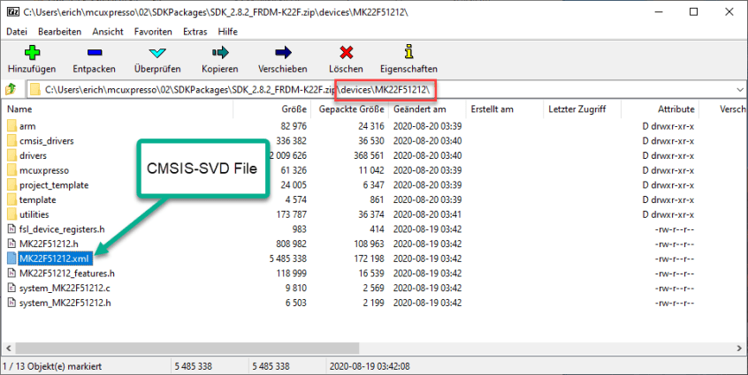Expand the address bar path dropdown
The height and width of the screenshot is (375, 748).
738,89
